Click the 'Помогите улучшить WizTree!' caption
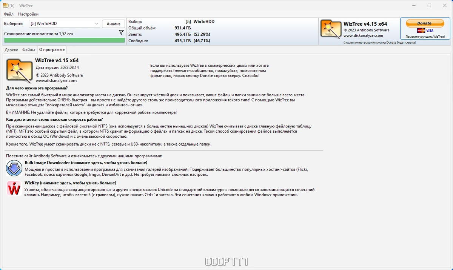 (425, 37)
